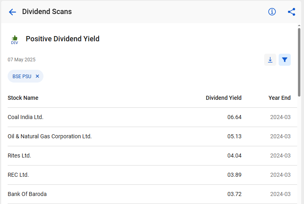Click the thumbs-up DIV icon
Screen dimensions: 304x204
click(14, 40)
